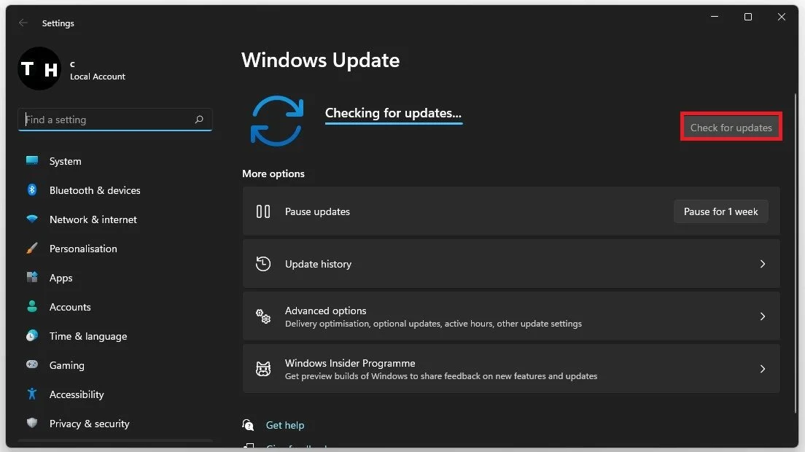Image resolution: width=805 pixels, height=452 pixels.
Task: Click the Checking for updates status text
Action: click(x=393, y=113)
